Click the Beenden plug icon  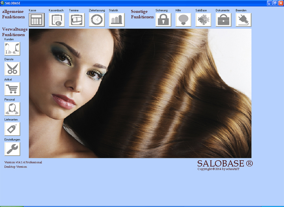[x=244, y=20]
